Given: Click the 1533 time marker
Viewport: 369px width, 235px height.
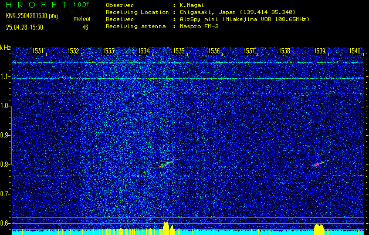Looking at the screenshot, I should 109,51.
